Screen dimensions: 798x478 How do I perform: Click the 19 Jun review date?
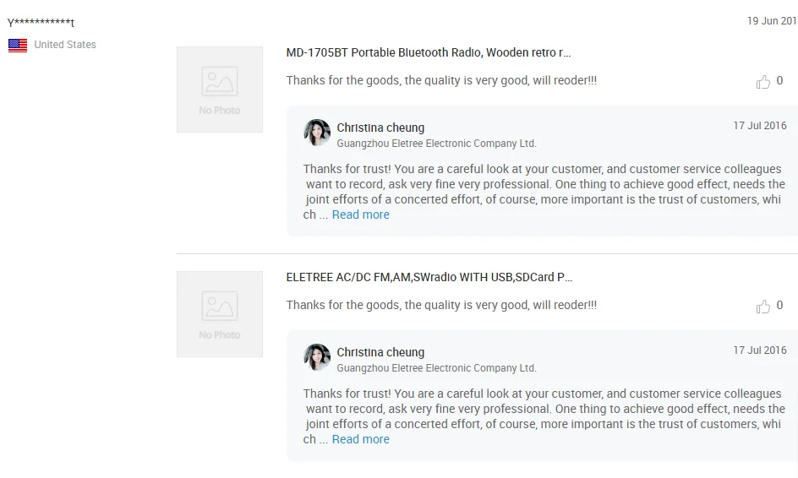pyautogui.click(x=772, y=21)
